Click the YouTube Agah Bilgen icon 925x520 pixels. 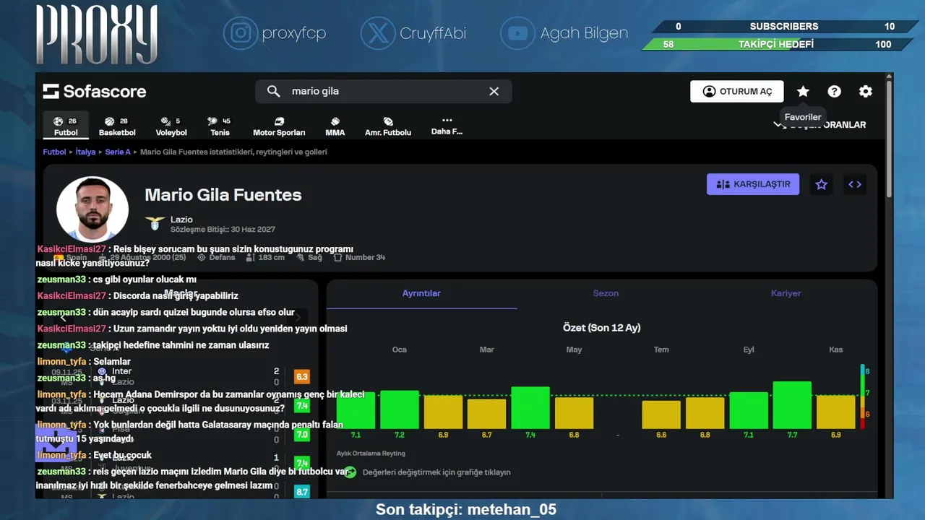pos(517,33)
